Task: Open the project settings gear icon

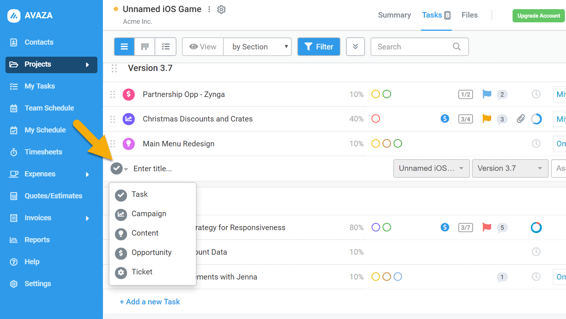Action: pyautogui.click(x=221, y=10)
